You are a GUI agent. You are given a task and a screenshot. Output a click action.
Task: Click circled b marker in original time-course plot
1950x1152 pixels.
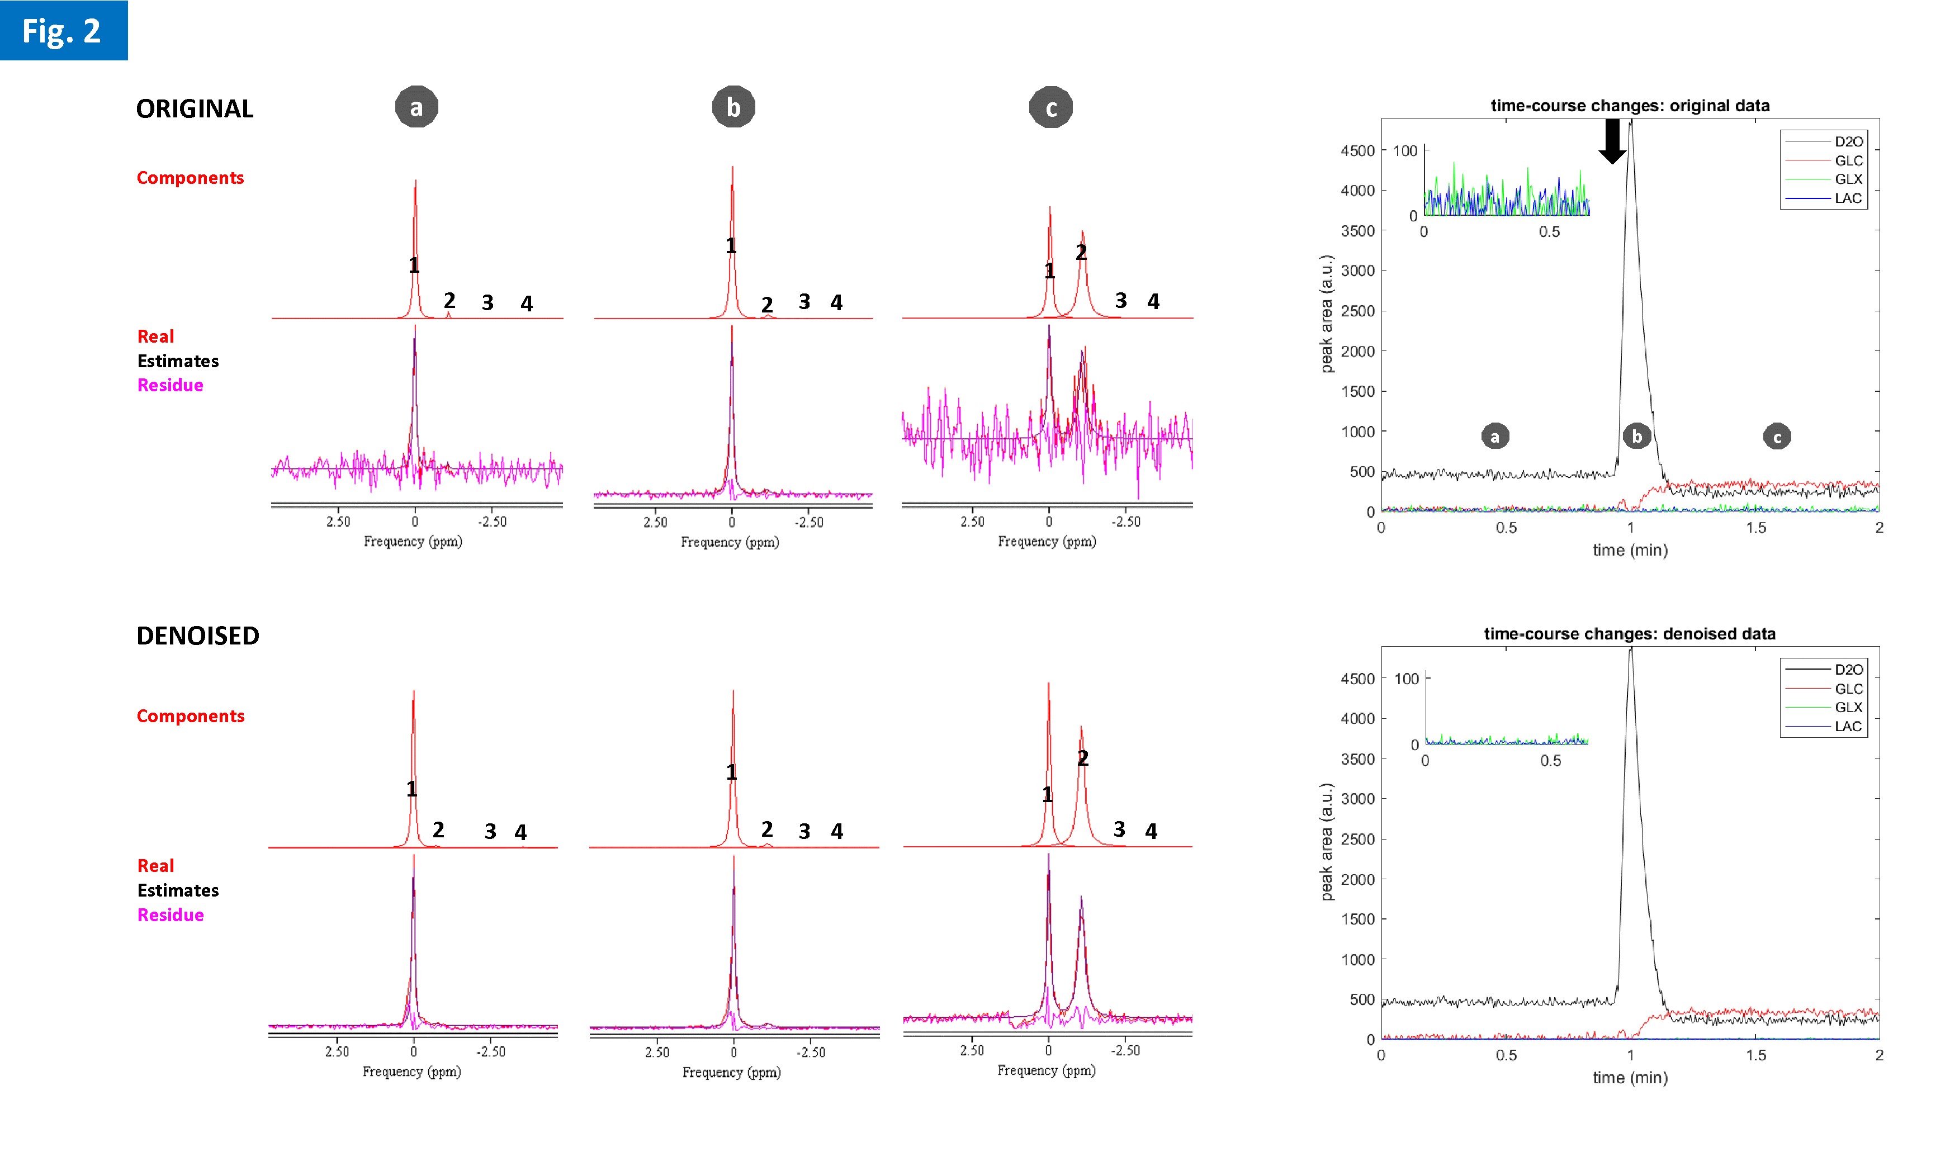click(1637, 437)
